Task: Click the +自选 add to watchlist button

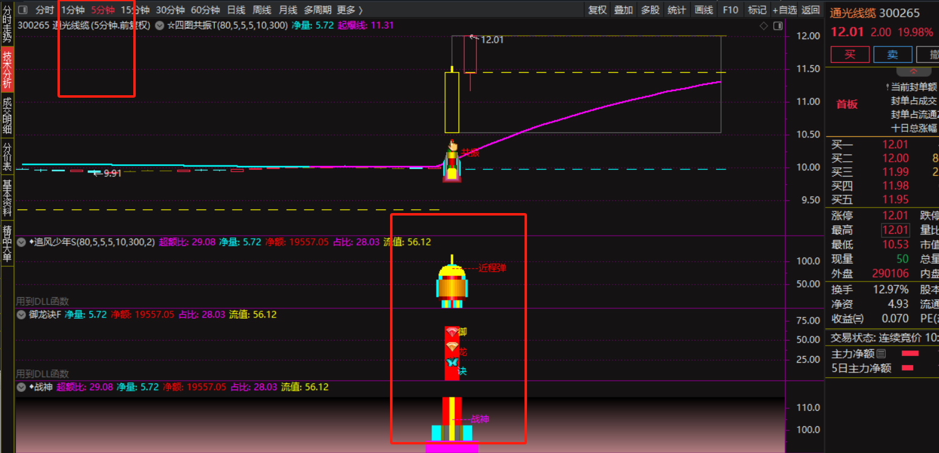Action: coord(784,10)
